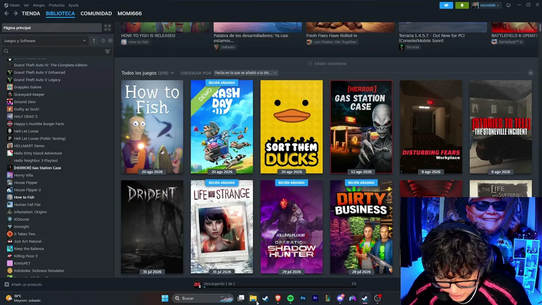Click Añadir estantería
The image size is (542, 305).
coord(327,64)
